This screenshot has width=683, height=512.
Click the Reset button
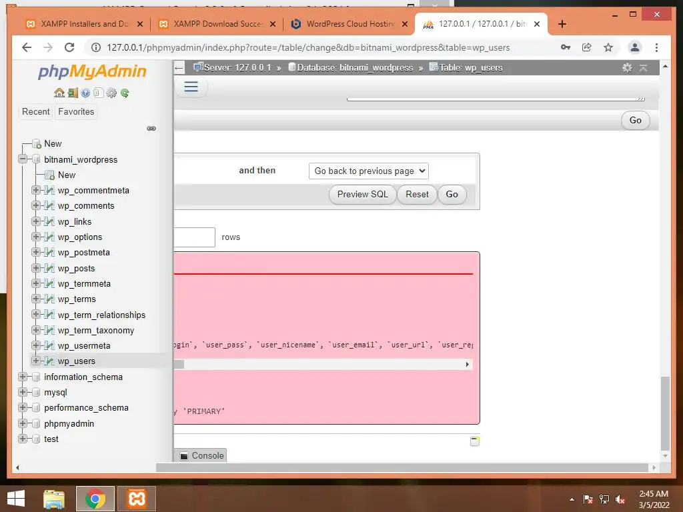417,194
